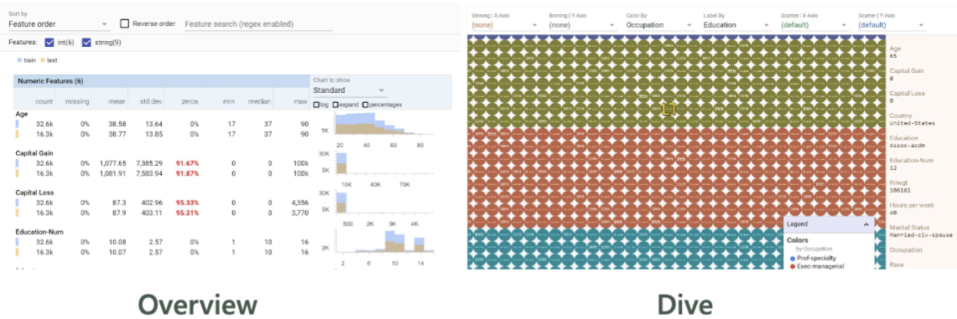
Task: Enable the log chart checkbox
Action: (316, 105)
